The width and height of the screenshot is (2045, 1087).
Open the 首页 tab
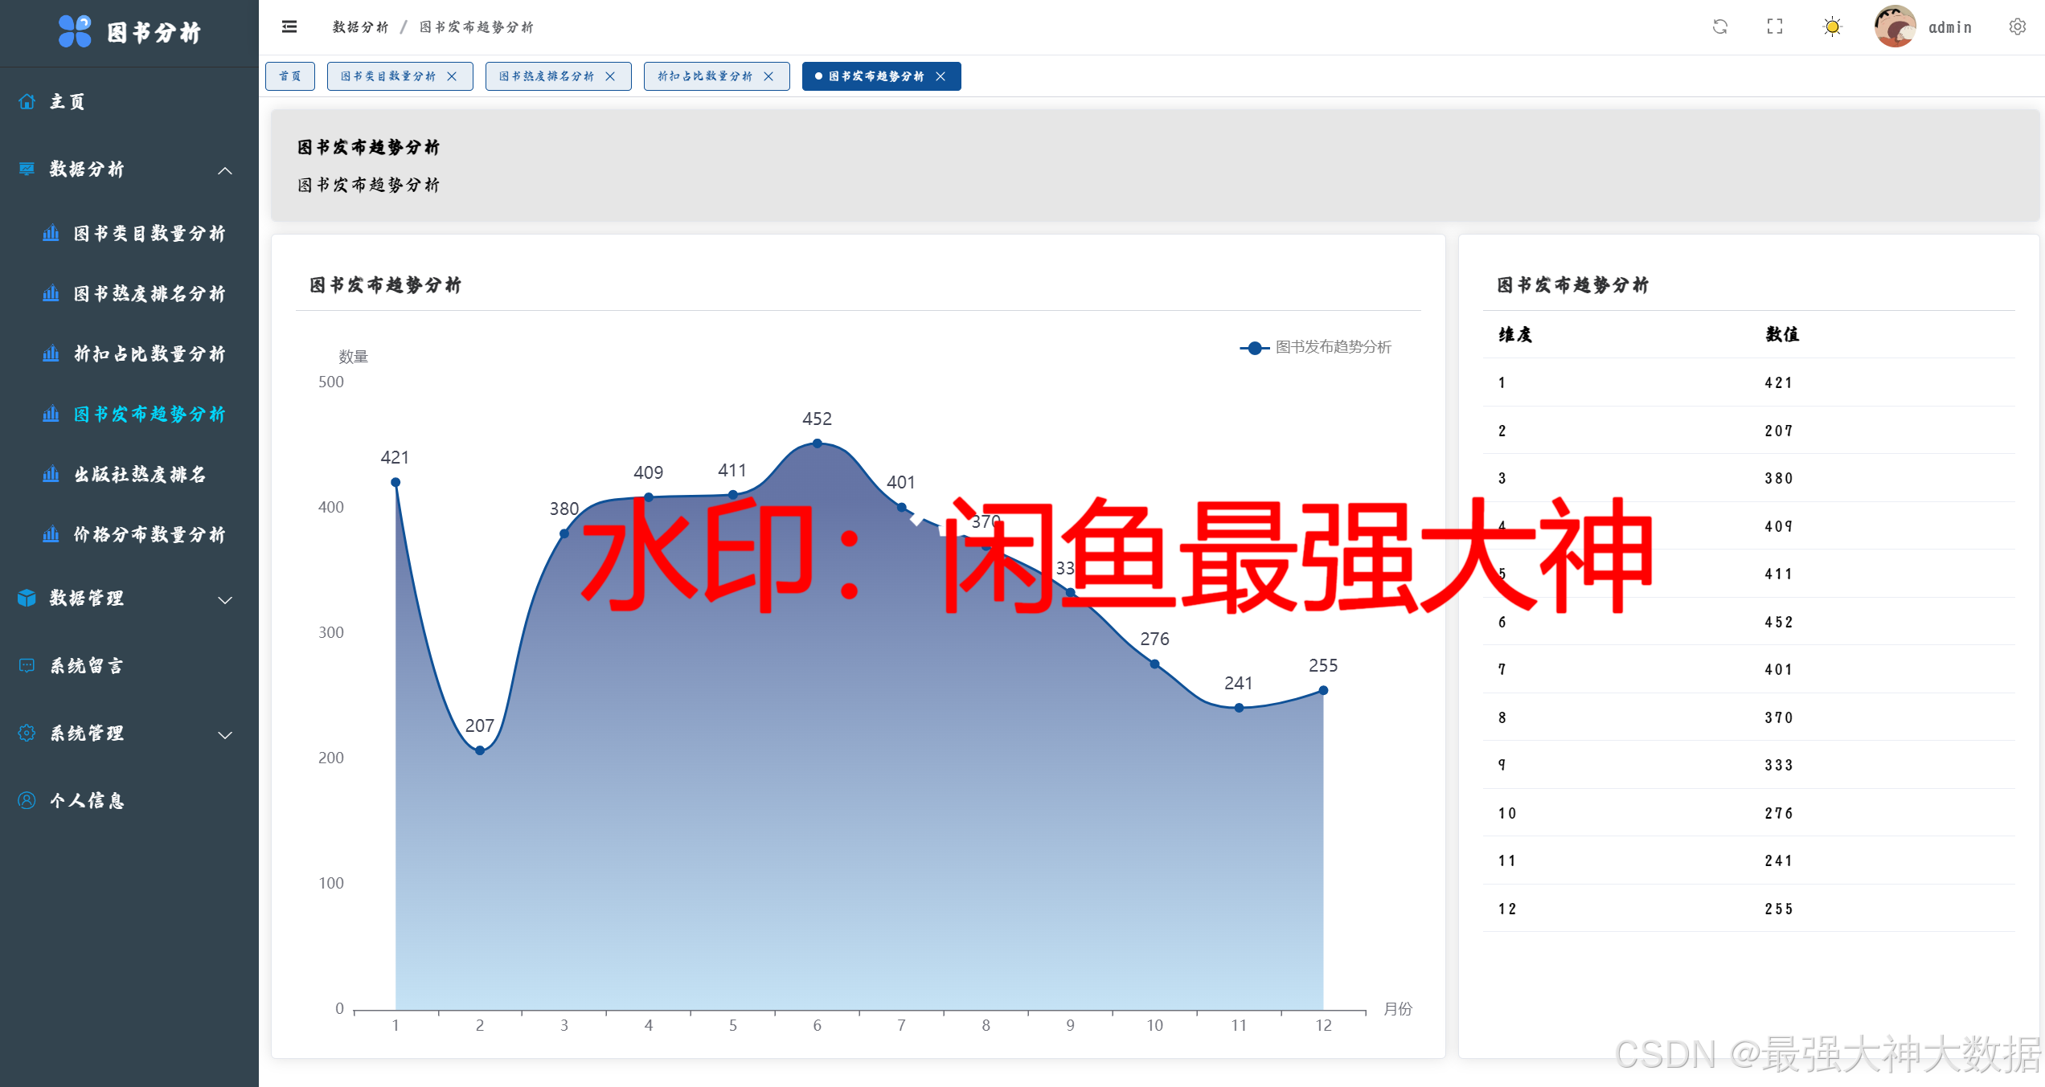click(290, 76)
